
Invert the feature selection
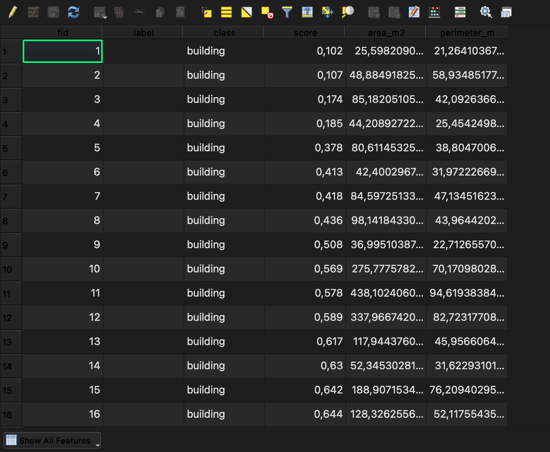click(247, 12)
